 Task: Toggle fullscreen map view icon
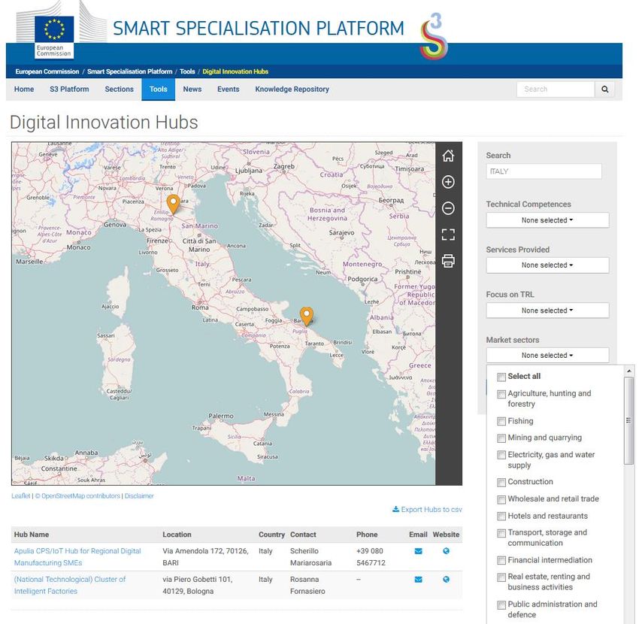[x=448, y=235]
